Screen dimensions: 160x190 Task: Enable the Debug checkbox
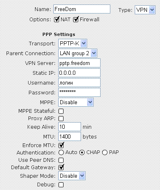(x=61, y=185)
